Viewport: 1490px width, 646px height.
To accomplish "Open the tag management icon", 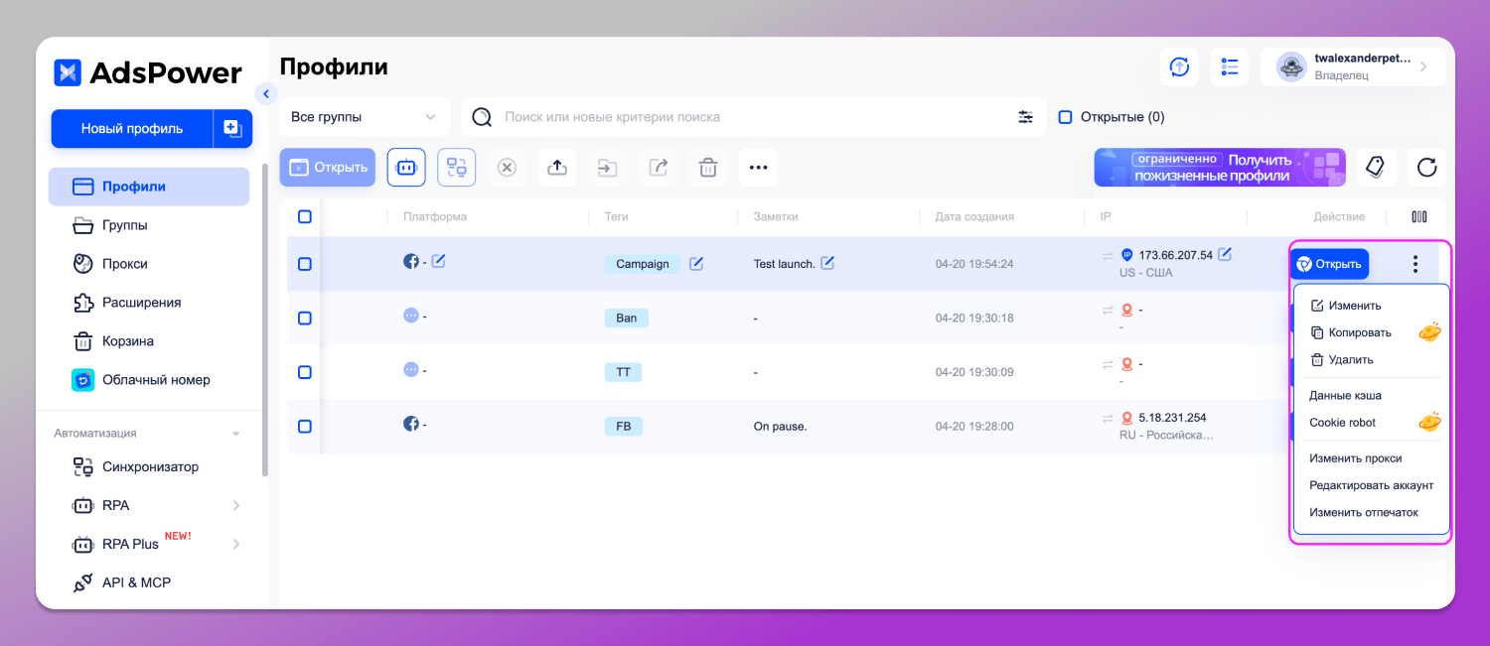I will point(1376,167).
